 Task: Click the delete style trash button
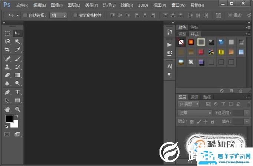241,91
